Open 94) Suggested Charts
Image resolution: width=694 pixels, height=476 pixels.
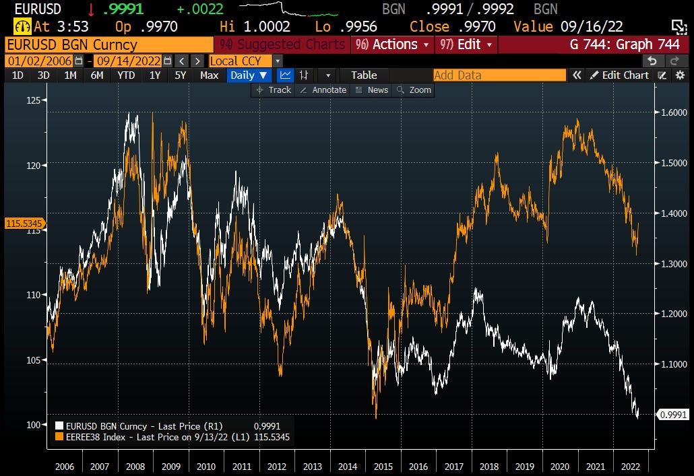click(x=282, y=44)
